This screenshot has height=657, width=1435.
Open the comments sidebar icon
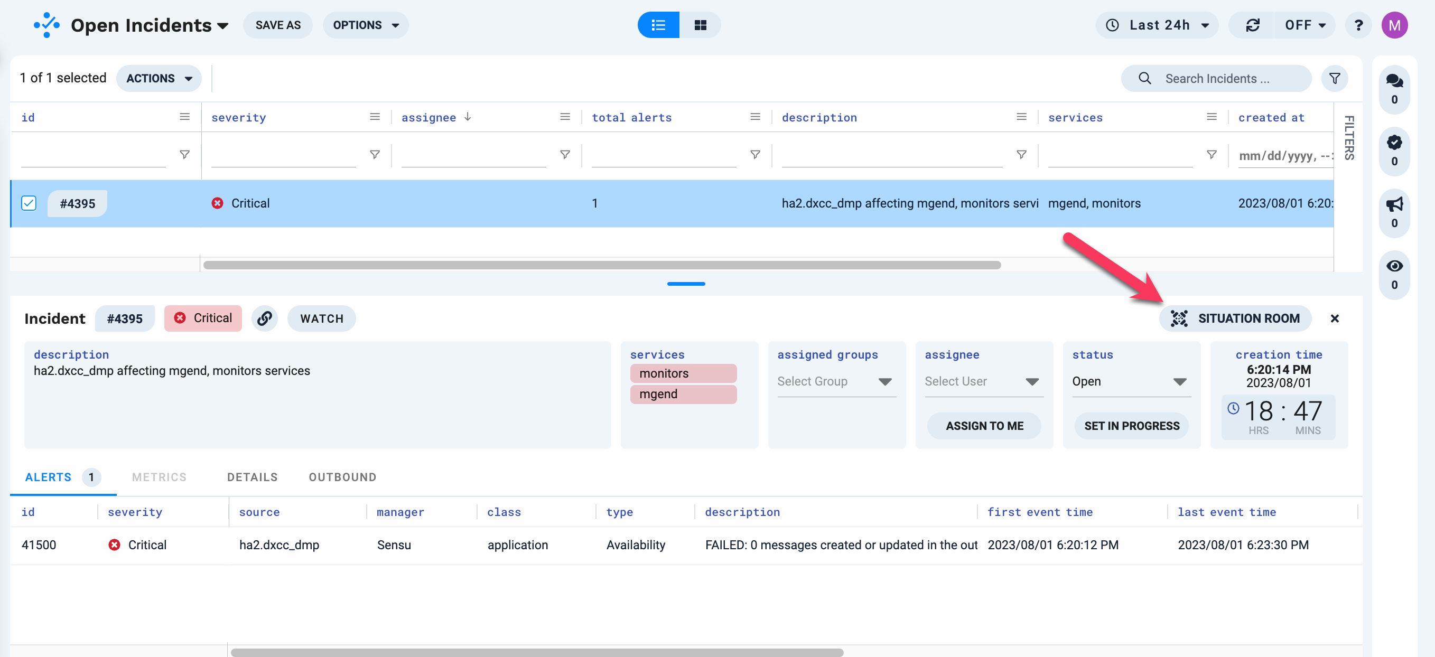[1394, 81]
